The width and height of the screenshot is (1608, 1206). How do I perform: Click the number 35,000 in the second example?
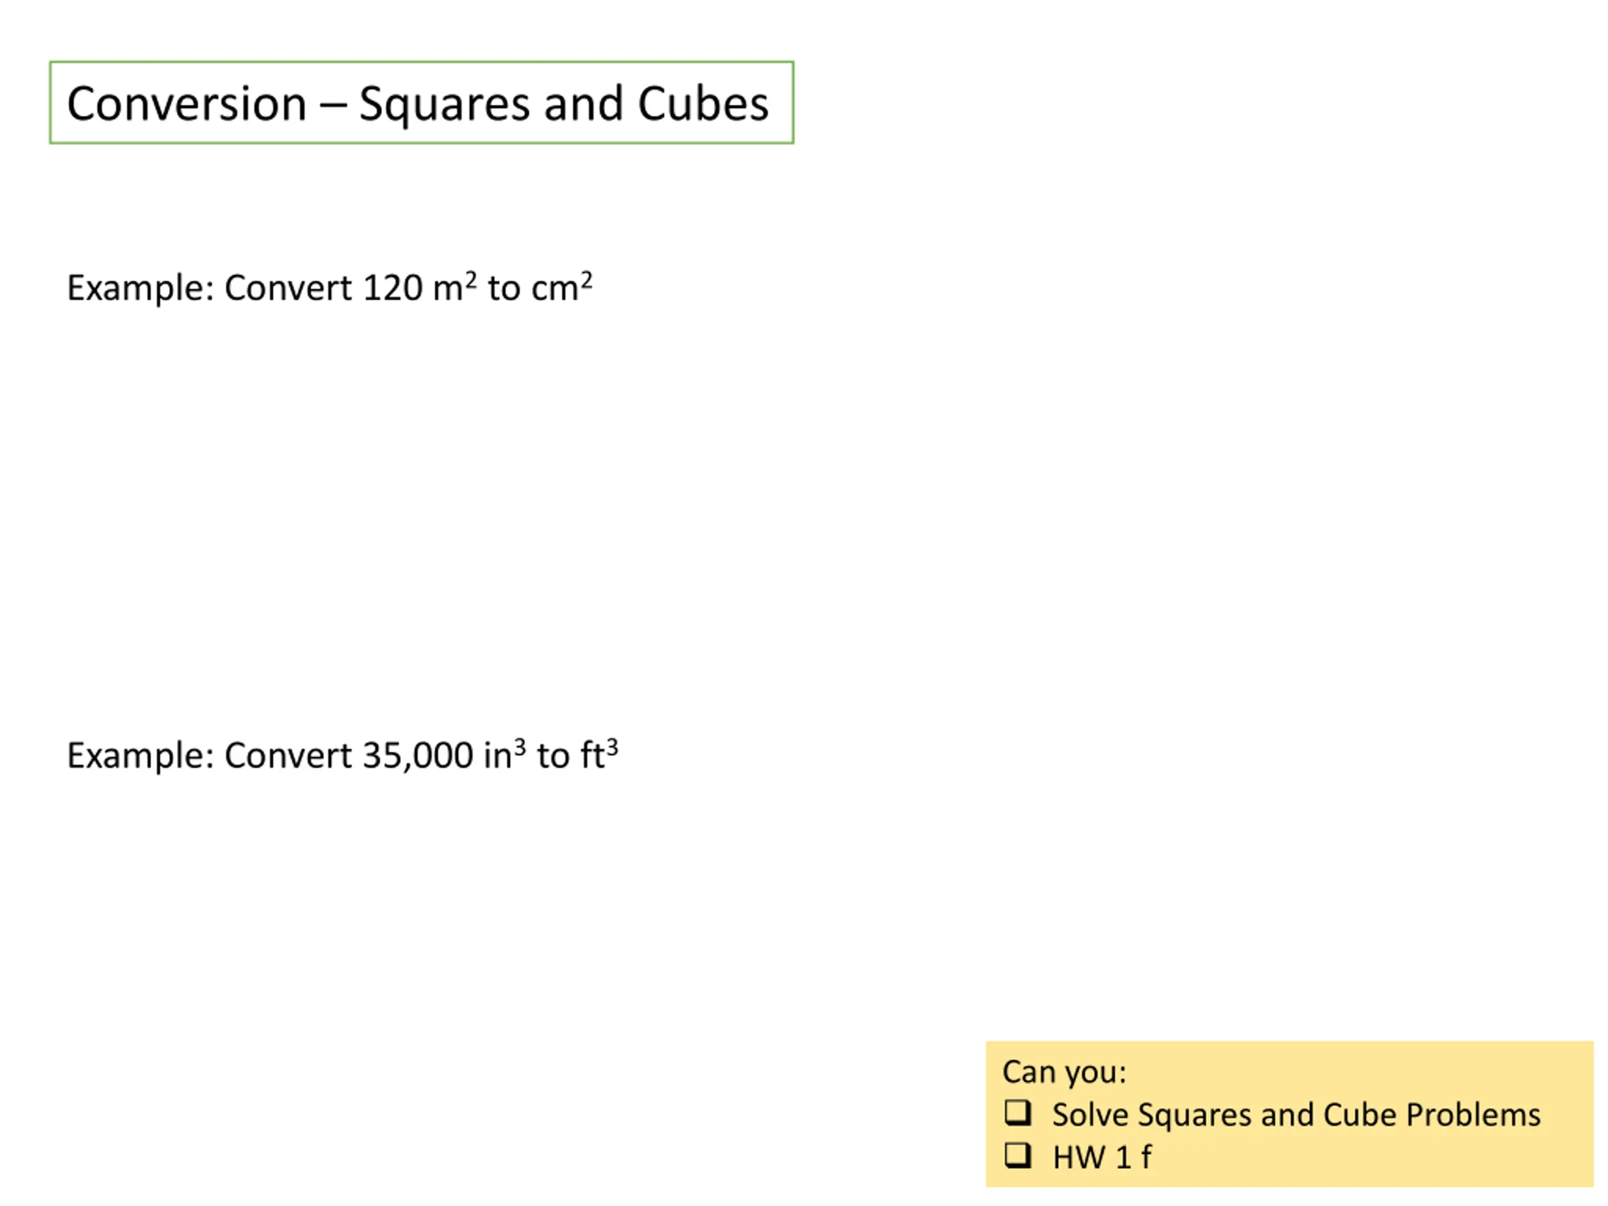click(x=418, y=755)
